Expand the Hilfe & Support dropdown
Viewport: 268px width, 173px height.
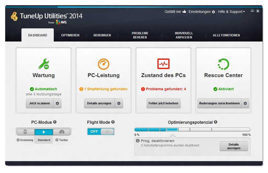click(x=231, y=12)
